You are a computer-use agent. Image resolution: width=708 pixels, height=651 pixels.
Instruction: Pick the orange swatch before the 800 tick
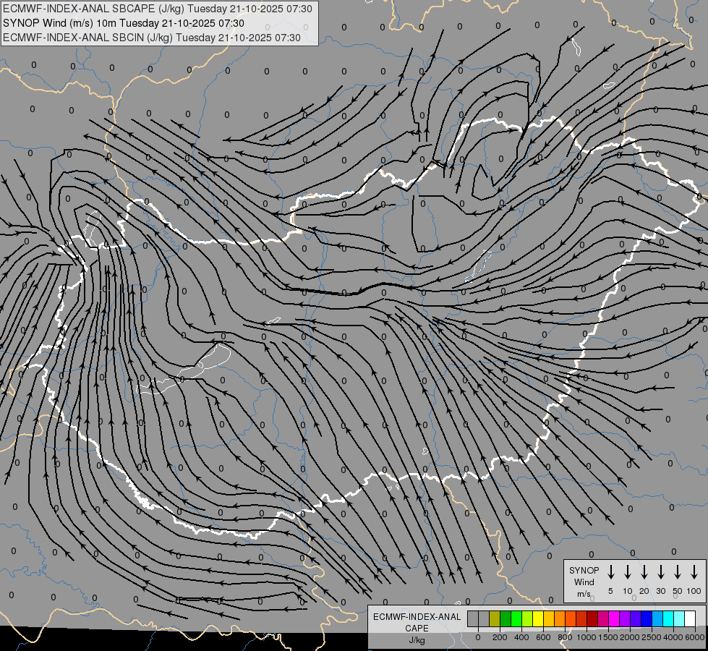coord(560,619)
